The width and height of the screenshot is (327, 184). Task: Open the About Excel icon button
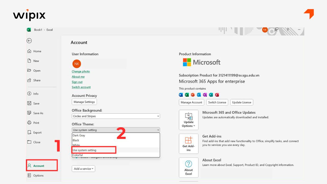pos(189,167)
